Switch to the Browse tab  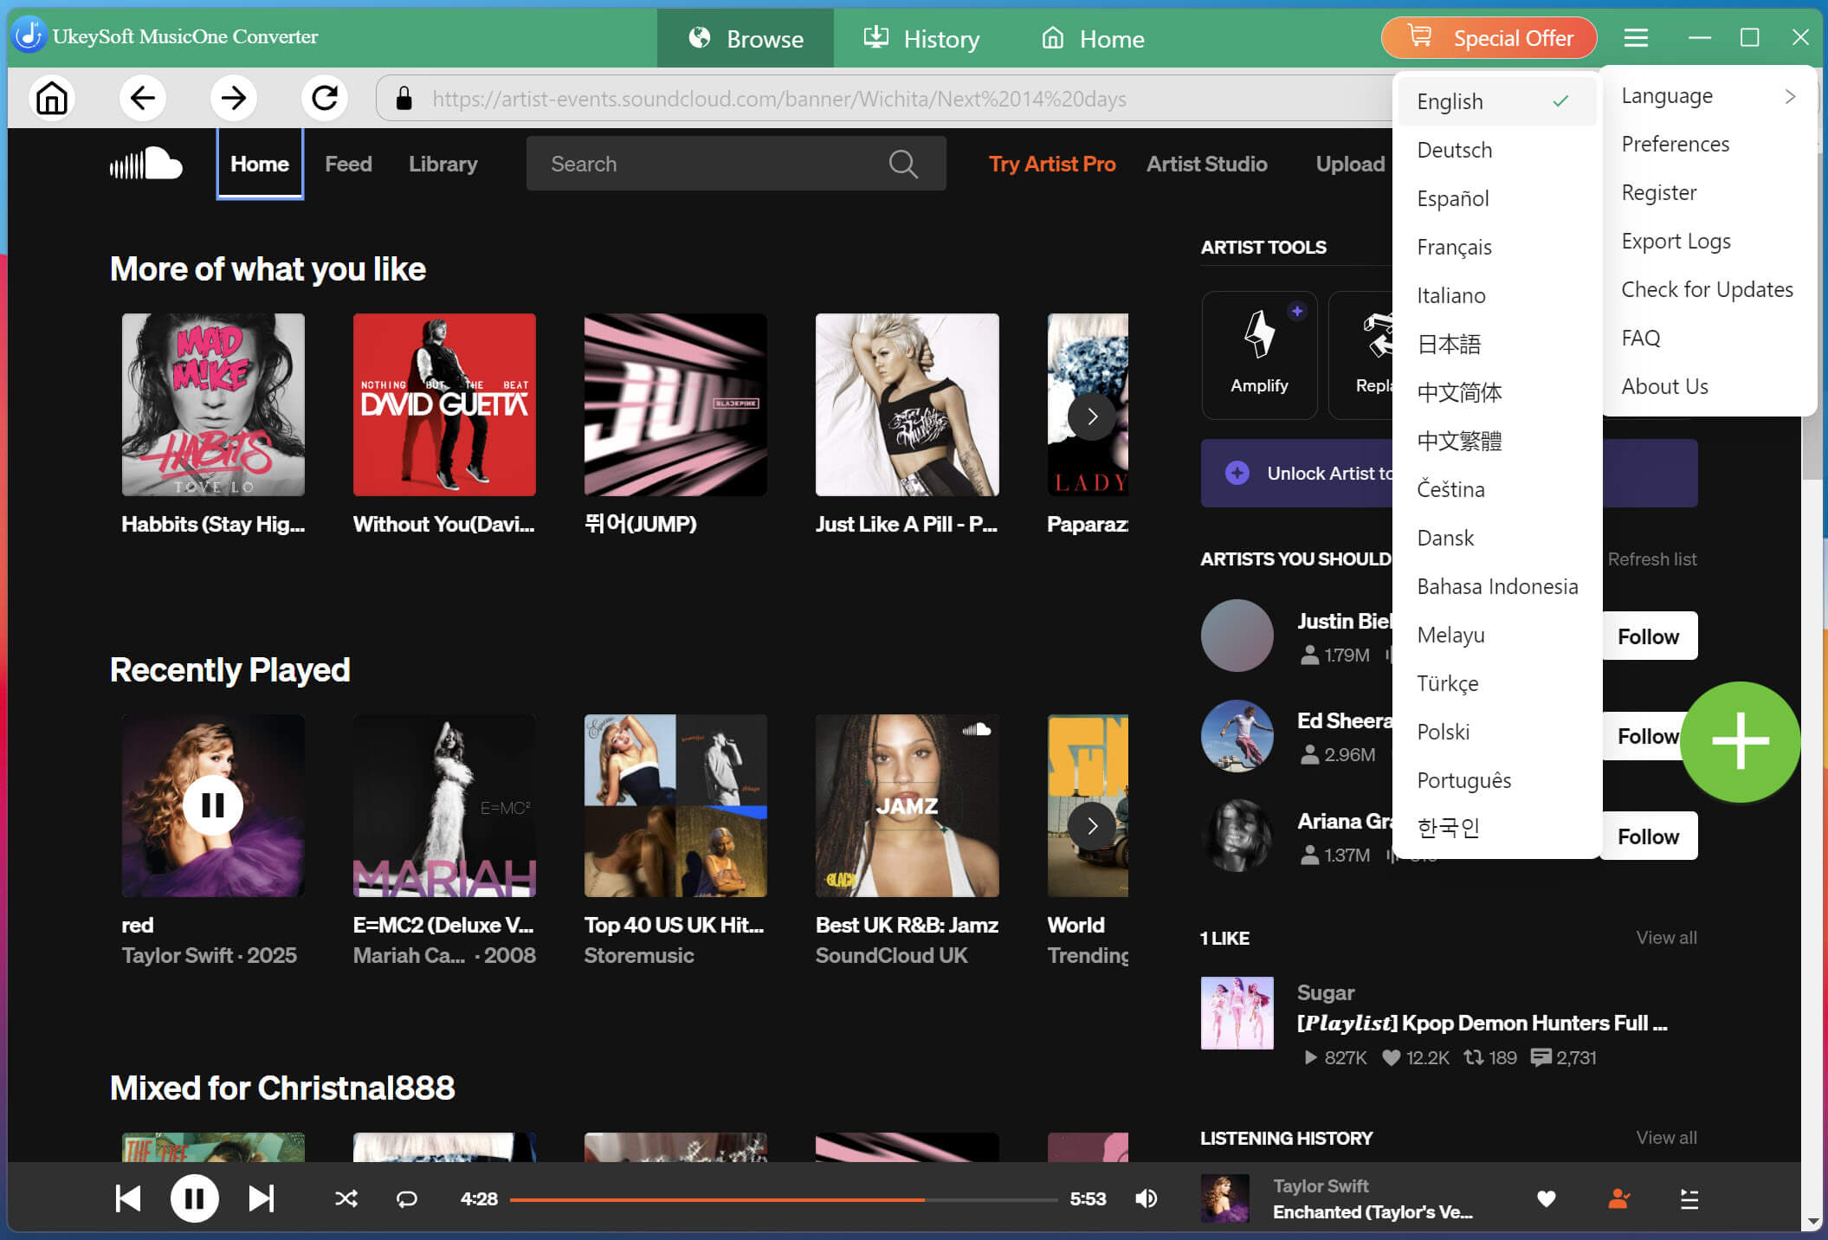pos(746,38)
